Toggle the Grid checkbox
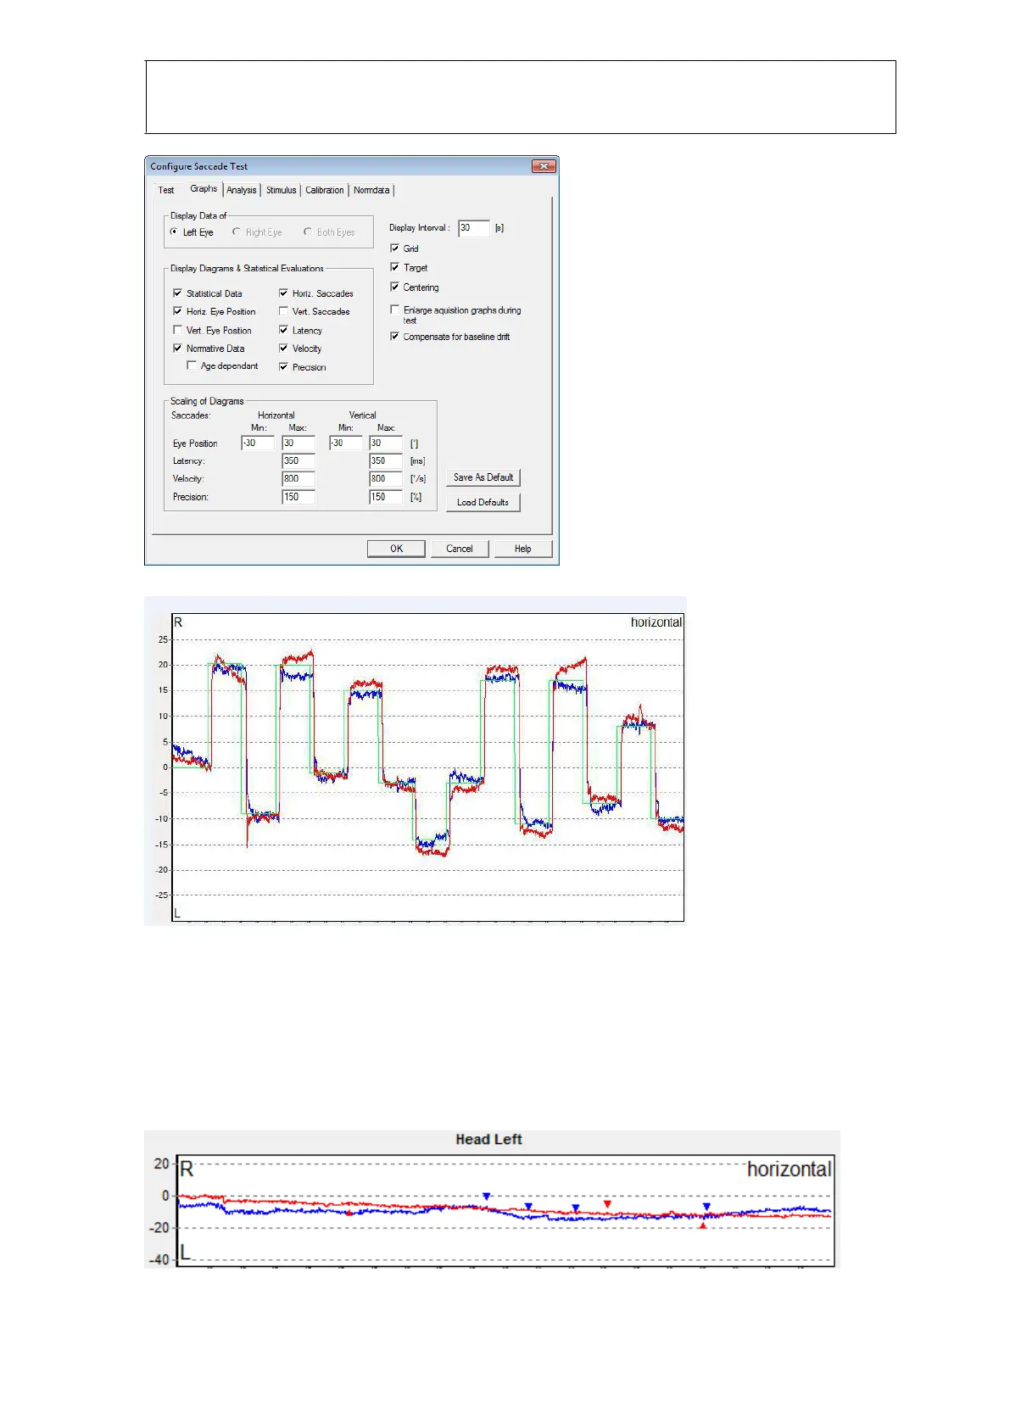 click(x=394, y=248)
